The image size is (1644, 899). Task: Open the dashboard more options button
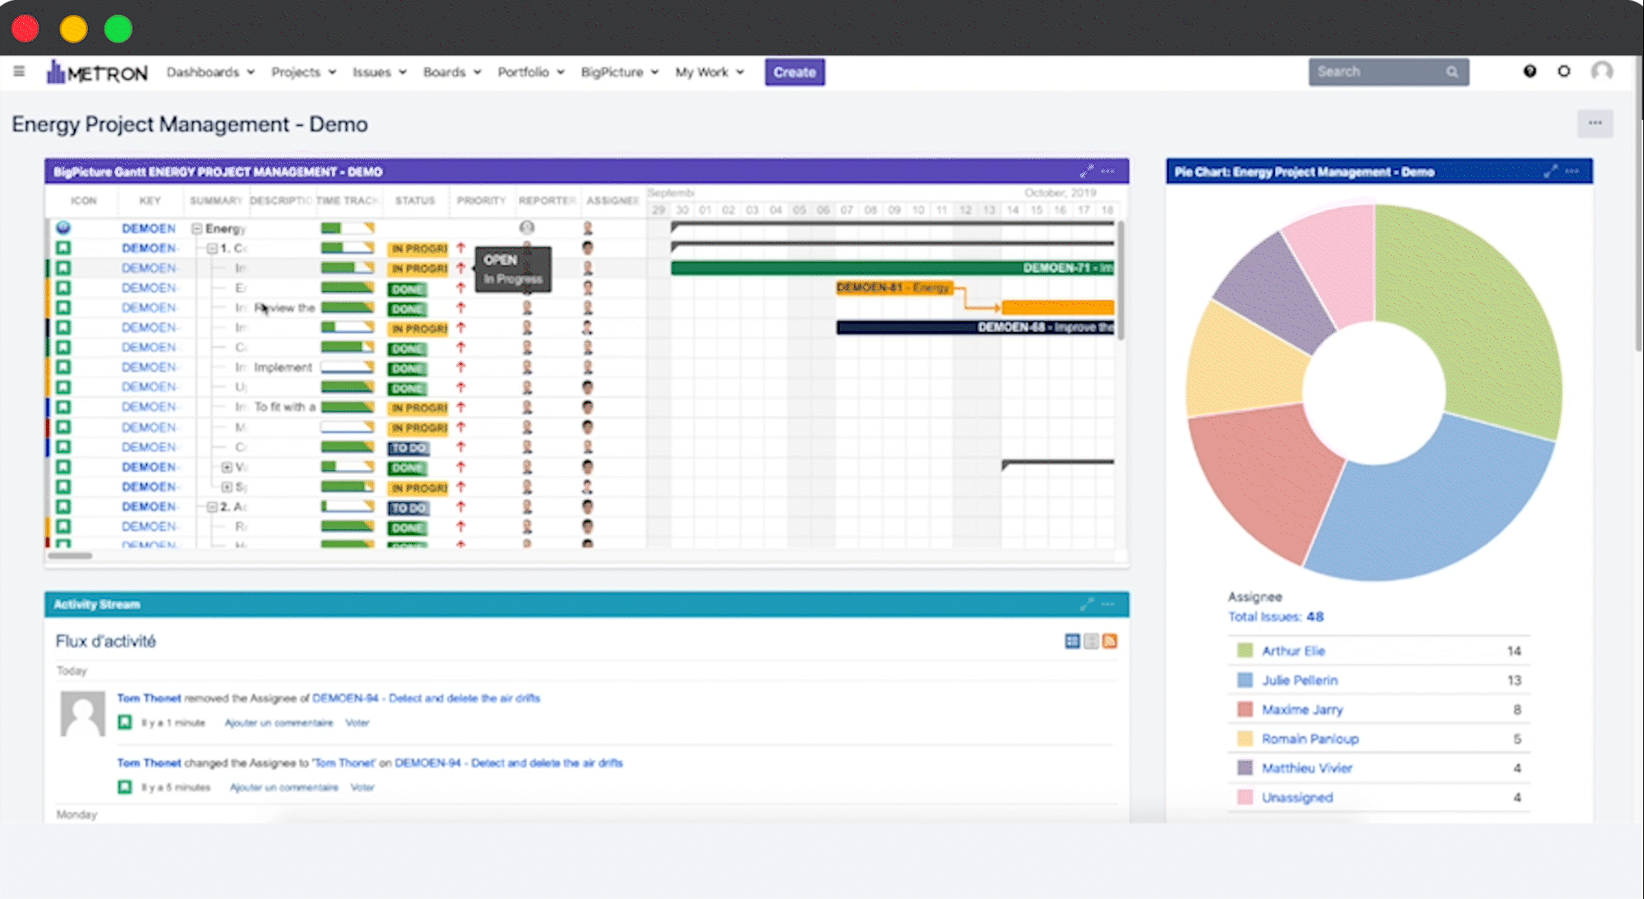(x=1596, y=123)
